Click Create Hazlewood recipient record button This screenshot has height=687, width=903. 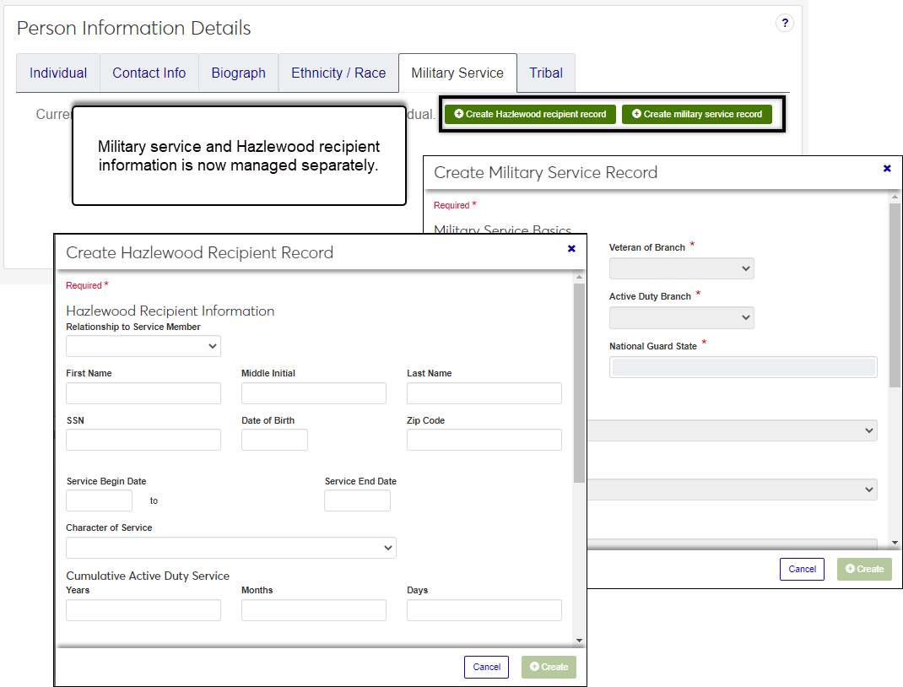pyautogui.click(x=530, y=114)
